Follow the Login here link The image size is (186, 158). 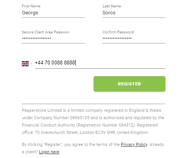click(49, 152)
